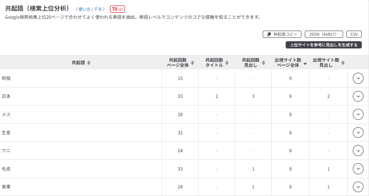369x196 pixels.
Task: Expand the 日本 row details
Action: (358, 97)
